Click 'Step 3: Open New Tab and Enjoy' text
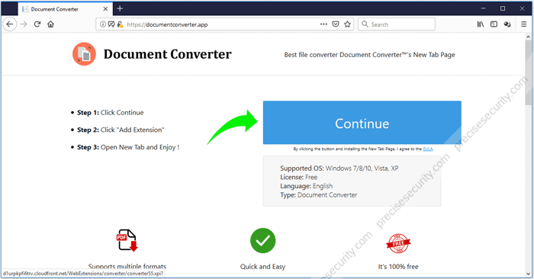Image resolution: width=534 pixels, height=279 pixels. [x=128, y=147]
